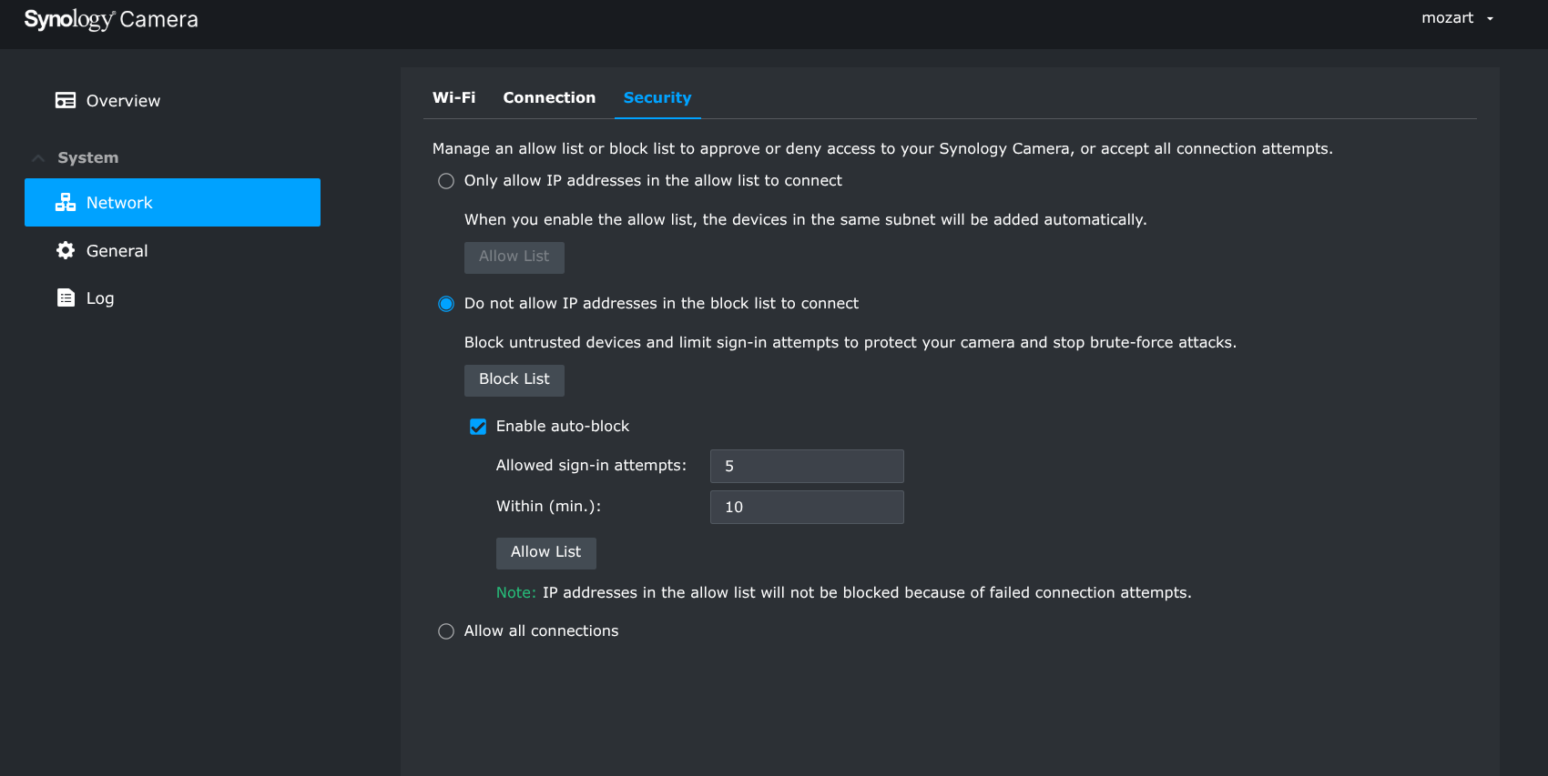This screenshot has height=776, width=1548.
Task: Select the Security tab
Action: [657, 97]
